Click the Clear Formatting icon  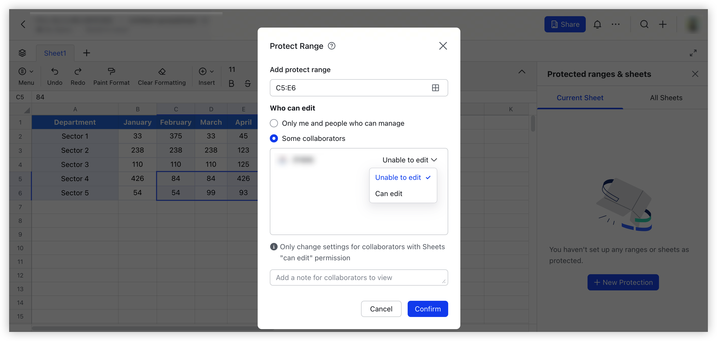pos(162,76)
